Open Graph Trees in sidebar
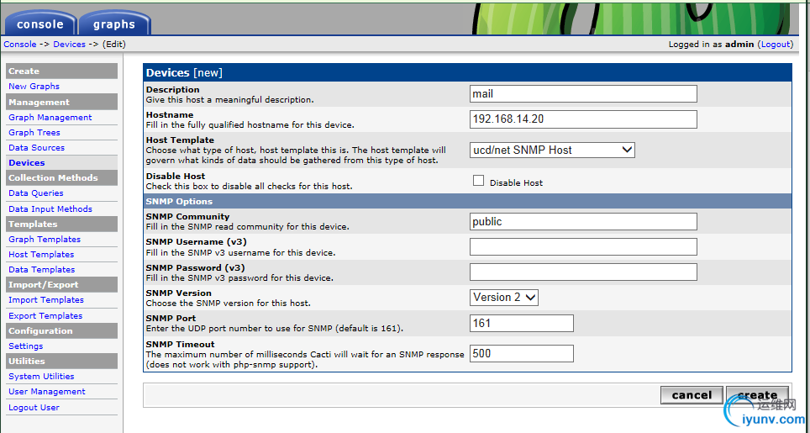 [34, 132]
